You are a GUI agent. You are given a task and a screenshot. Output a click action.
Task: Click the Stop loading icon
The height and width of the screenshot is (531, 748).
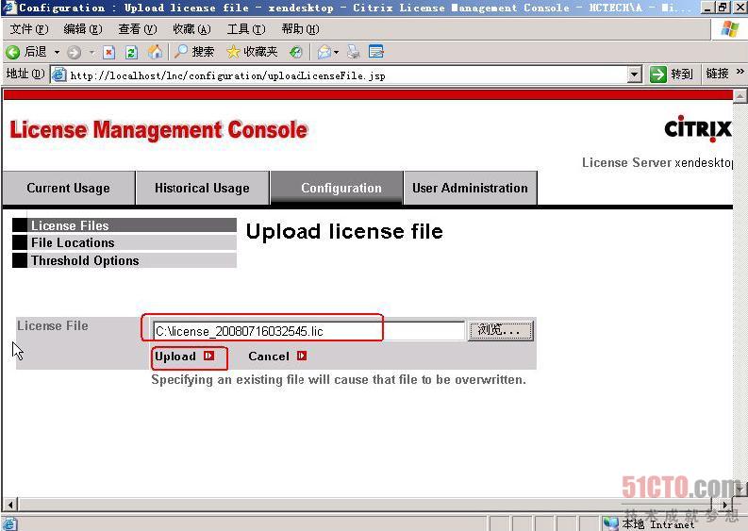pyautogui.click(x=109, y=52)
